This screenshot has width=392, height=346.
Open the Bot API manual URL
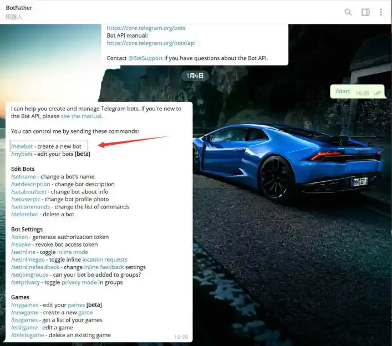(x=151, y=43)
